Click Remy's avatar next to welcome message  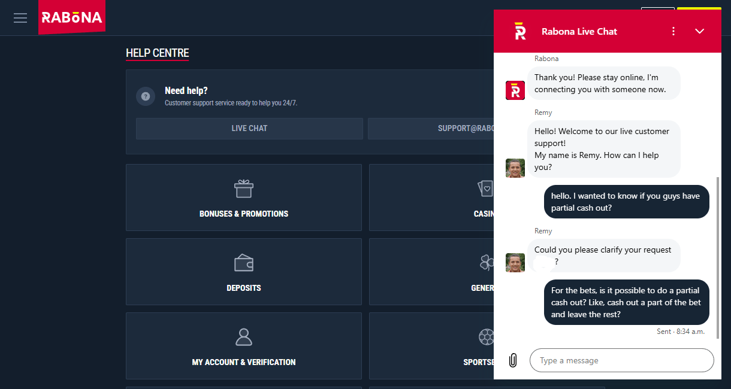515,168
